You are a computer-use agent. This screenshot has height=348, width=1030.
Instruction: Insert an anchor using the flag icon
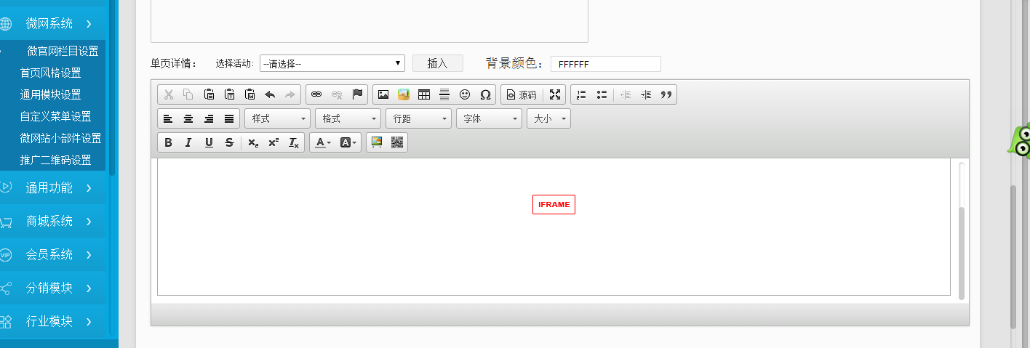[357, 94]
